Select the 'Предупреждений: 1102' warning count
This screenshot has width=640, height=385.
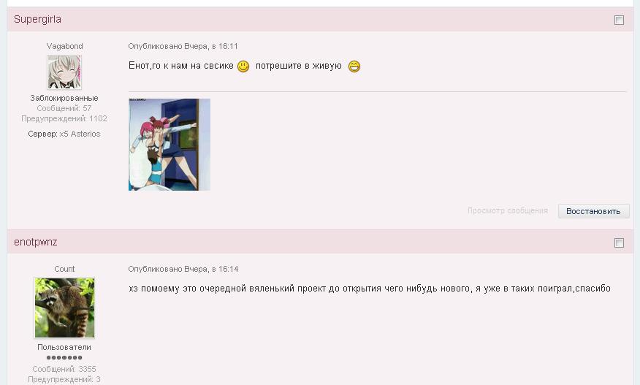click(64, 118)
